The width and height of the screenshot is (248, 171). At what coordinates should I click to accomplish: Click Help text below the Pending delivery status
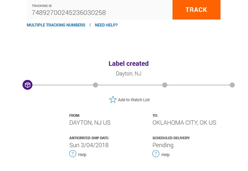point(165,154)
